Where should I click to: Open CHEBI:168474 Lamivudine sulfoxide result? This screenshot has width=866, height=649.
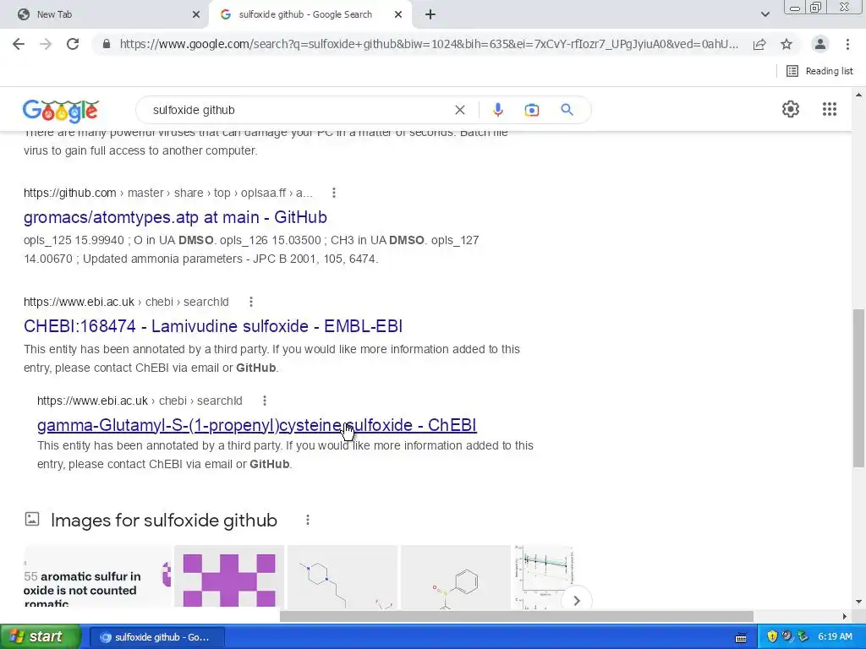[213, 326]
